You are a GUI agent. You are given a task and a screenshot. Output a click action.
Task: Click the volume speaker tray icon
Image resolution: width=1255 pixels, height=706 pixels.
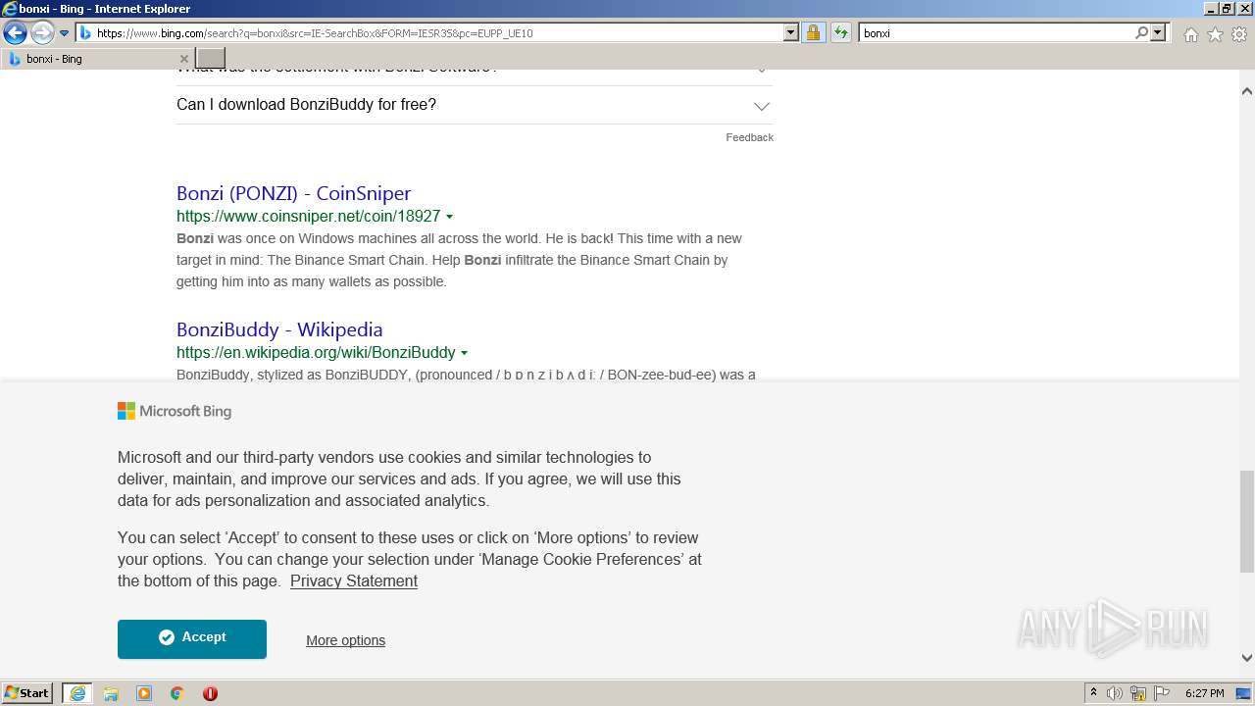coord(1115,693)
